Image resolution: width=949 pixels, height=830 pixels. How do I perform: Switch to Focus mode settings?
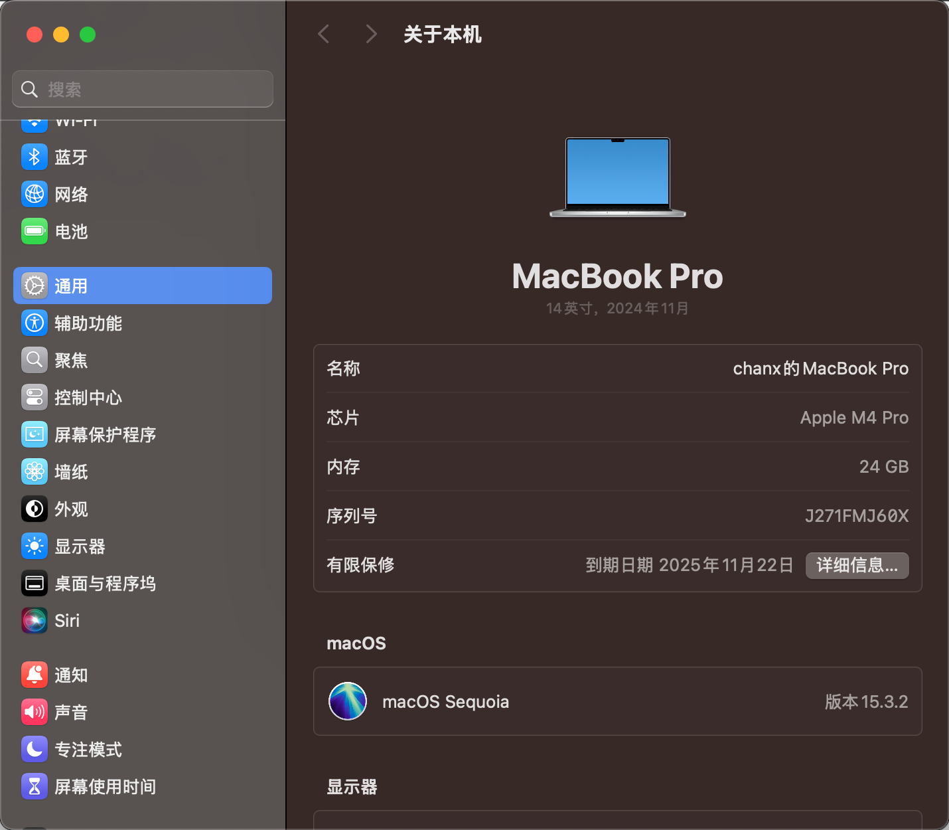click(x=88, y=750)
